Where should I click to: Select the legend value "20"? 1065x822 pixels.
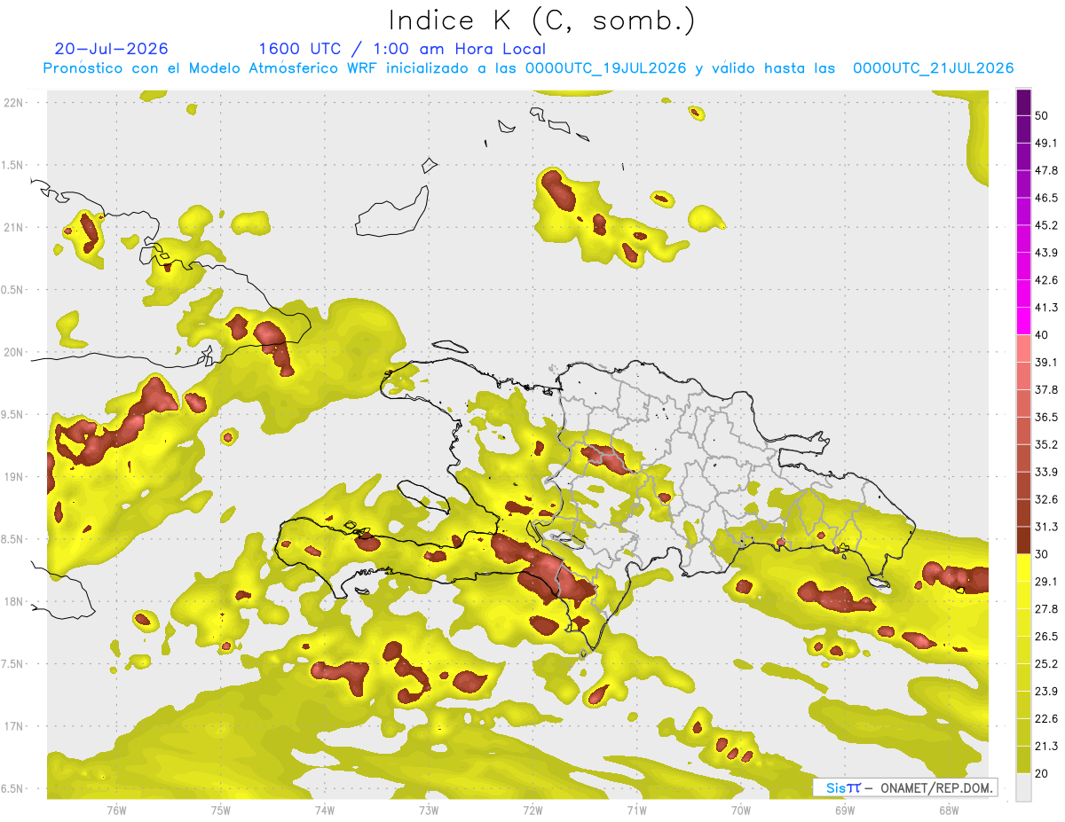(x=1042, y=774)
